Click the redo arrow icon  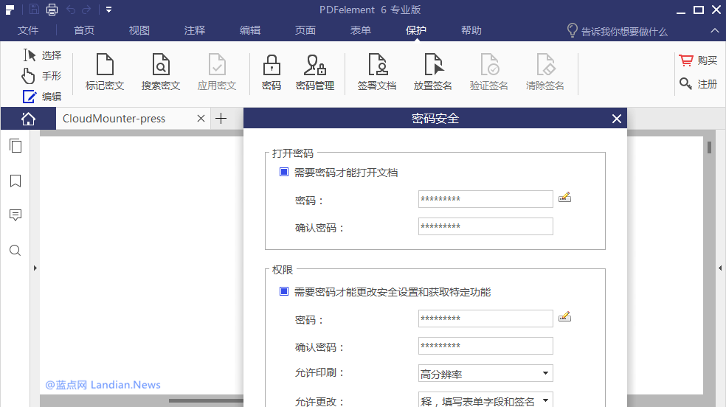point(86,10)
